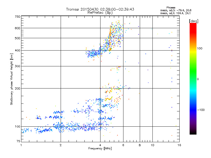Click the plot title "Tromsø 20150430 02:38:00-02:39:43"
This screenshot has height=158, width=211.
pos(100,9)
